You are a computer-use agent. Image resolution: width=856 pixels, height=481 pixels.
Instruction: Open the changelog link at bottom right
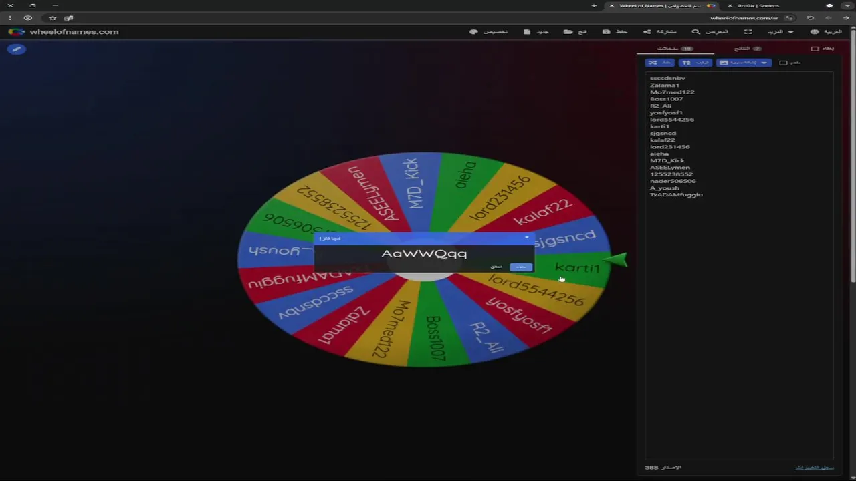tap(815, 468)
